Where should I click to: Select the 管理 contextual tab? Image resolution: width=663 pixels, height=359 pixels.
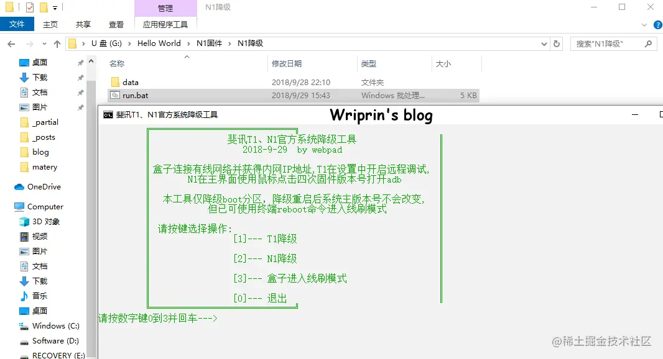[x=165, y=8]
